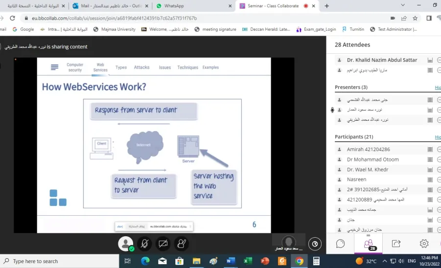Open the Collaborate chat panel

click(340, 244)
